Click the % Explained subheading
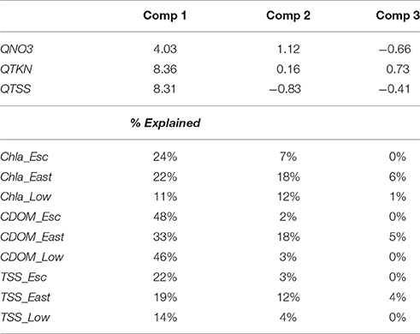This screenshot has height=334, width=420. point(165,123)
